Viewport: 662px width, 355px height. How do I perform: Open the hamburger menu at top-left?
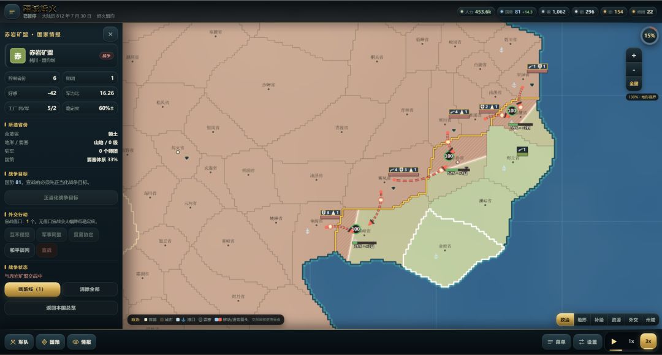point(12,12)
